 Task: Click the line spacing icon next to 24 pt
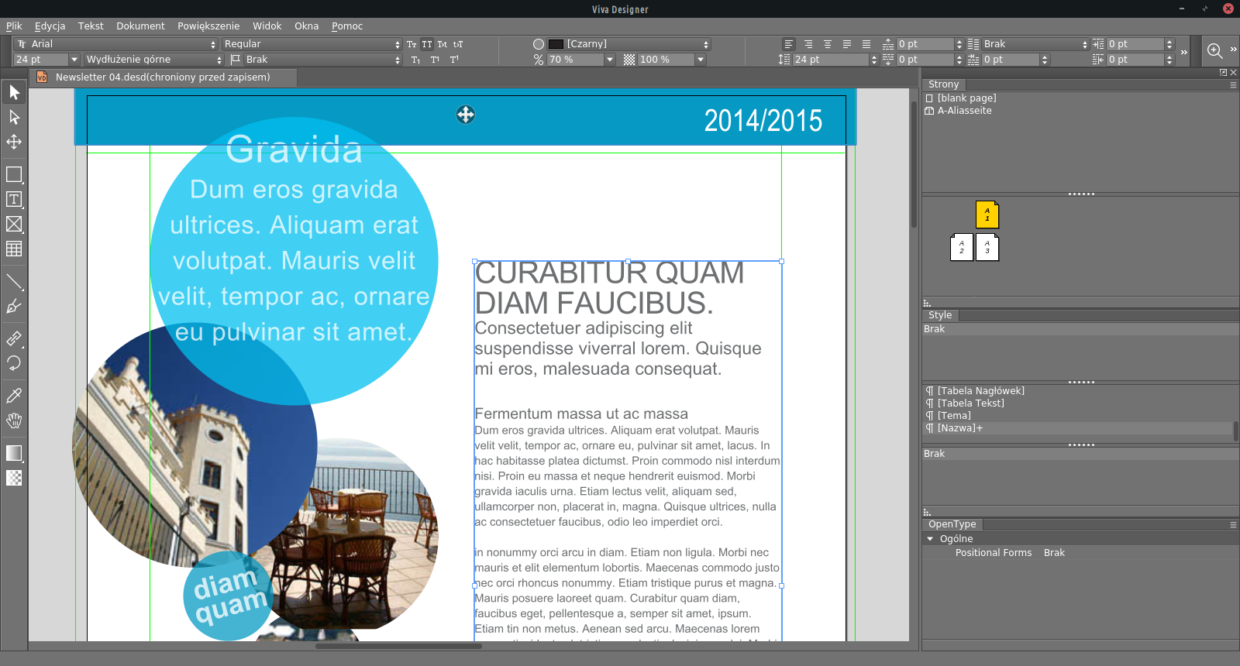(x=784, y=60)
